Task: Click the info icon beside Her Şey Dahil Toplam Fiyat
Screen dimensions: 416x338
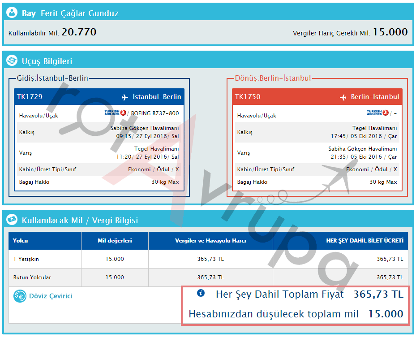Action: [201, 293]
